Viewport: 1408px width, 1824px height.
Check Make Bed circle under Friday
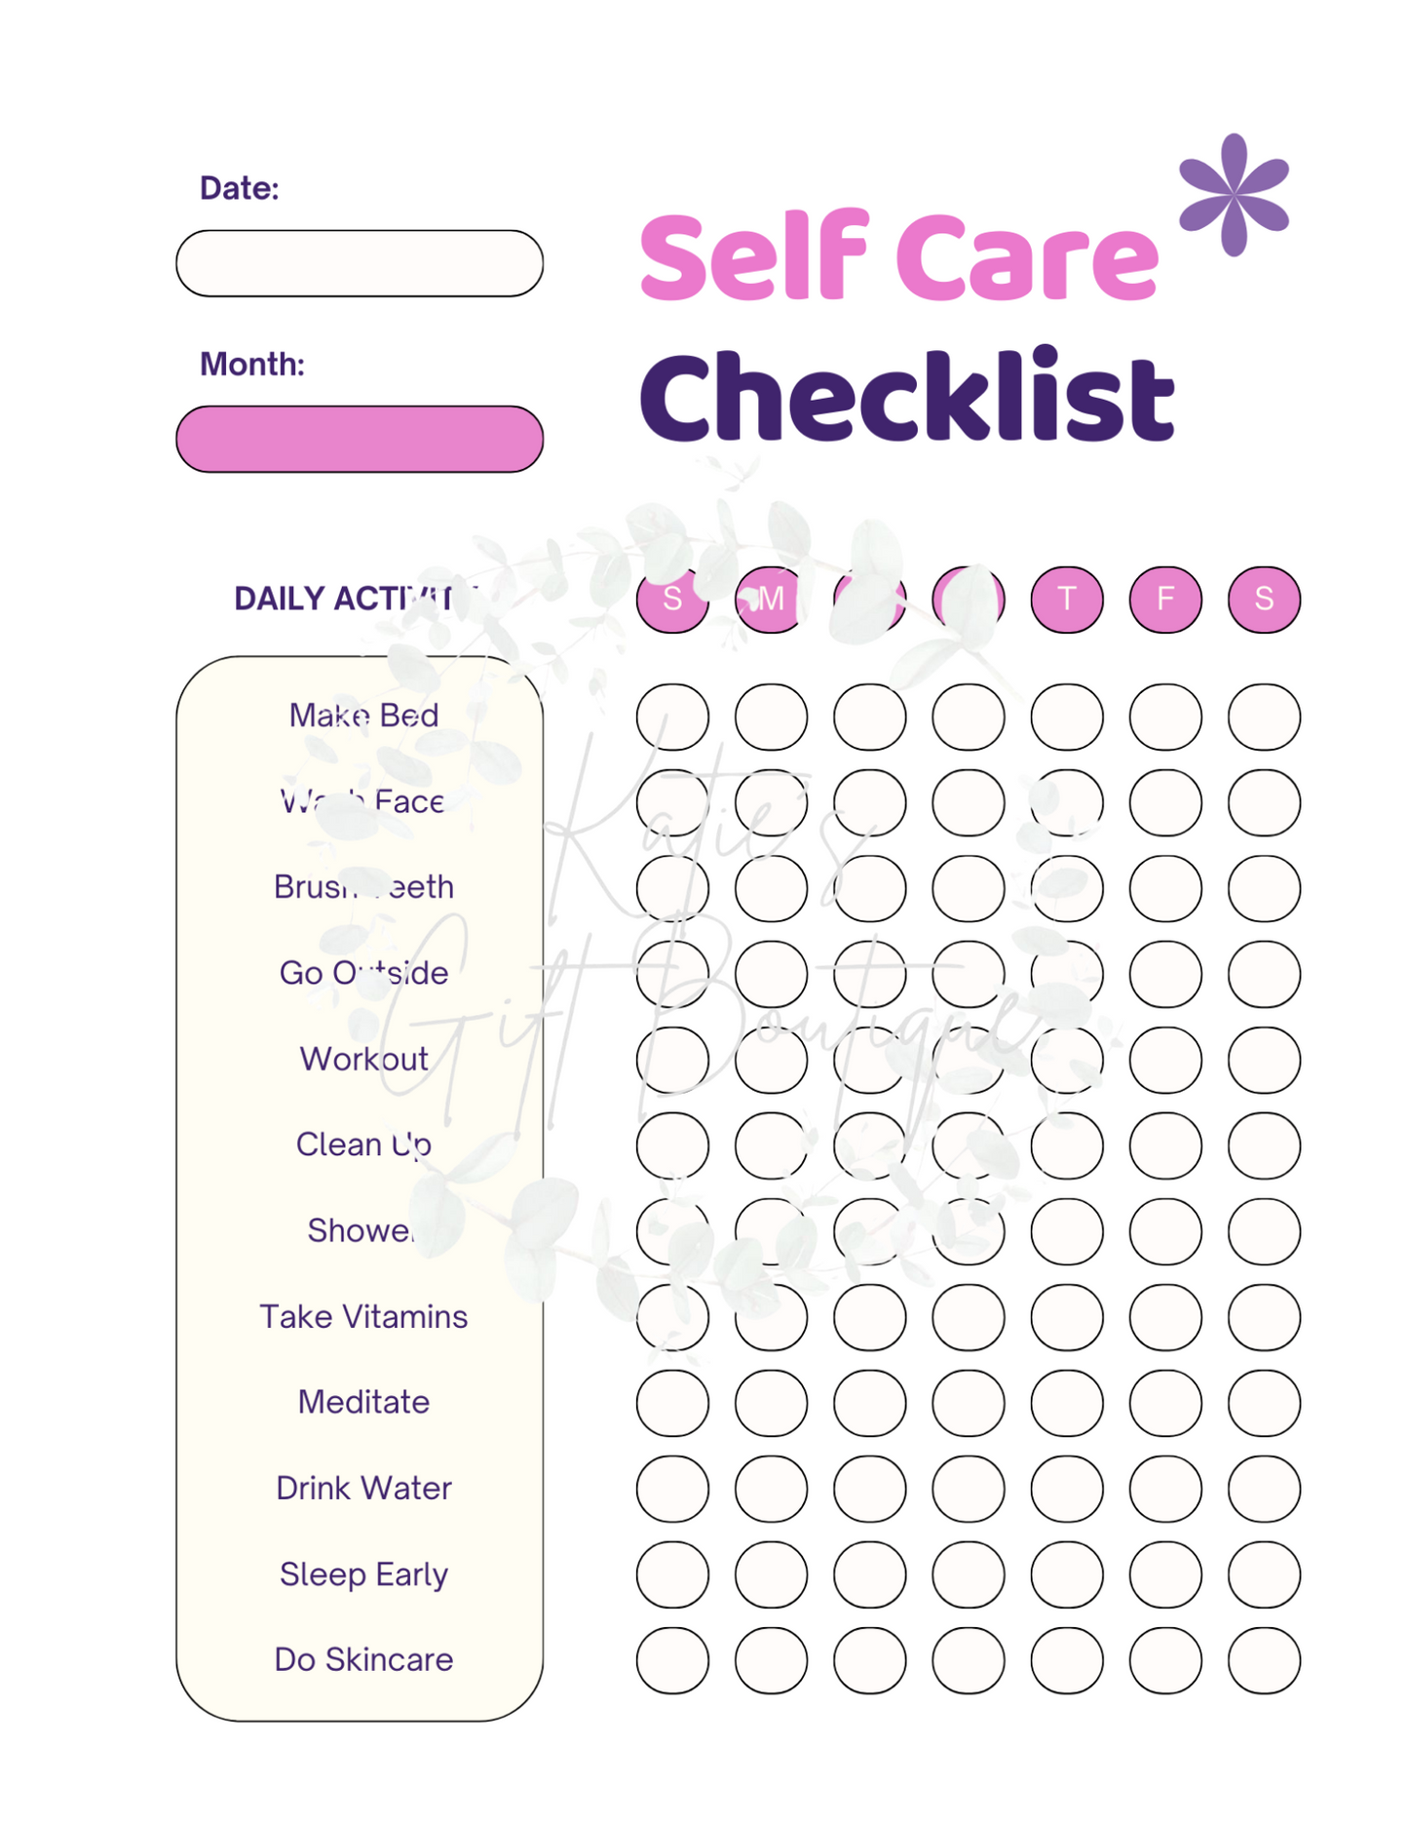point(1165,717)
